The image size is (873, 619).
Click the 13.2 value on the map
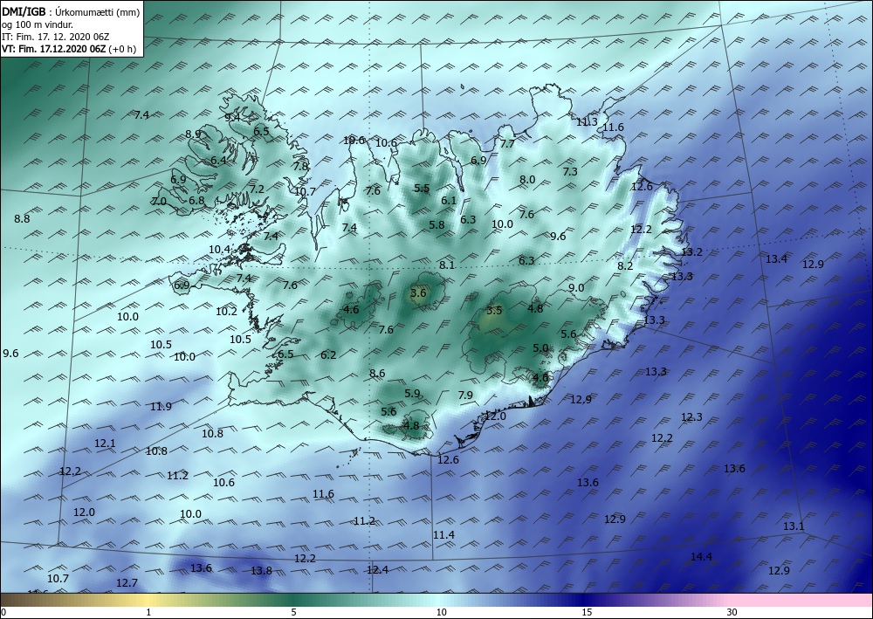click(x=692, y=251)
